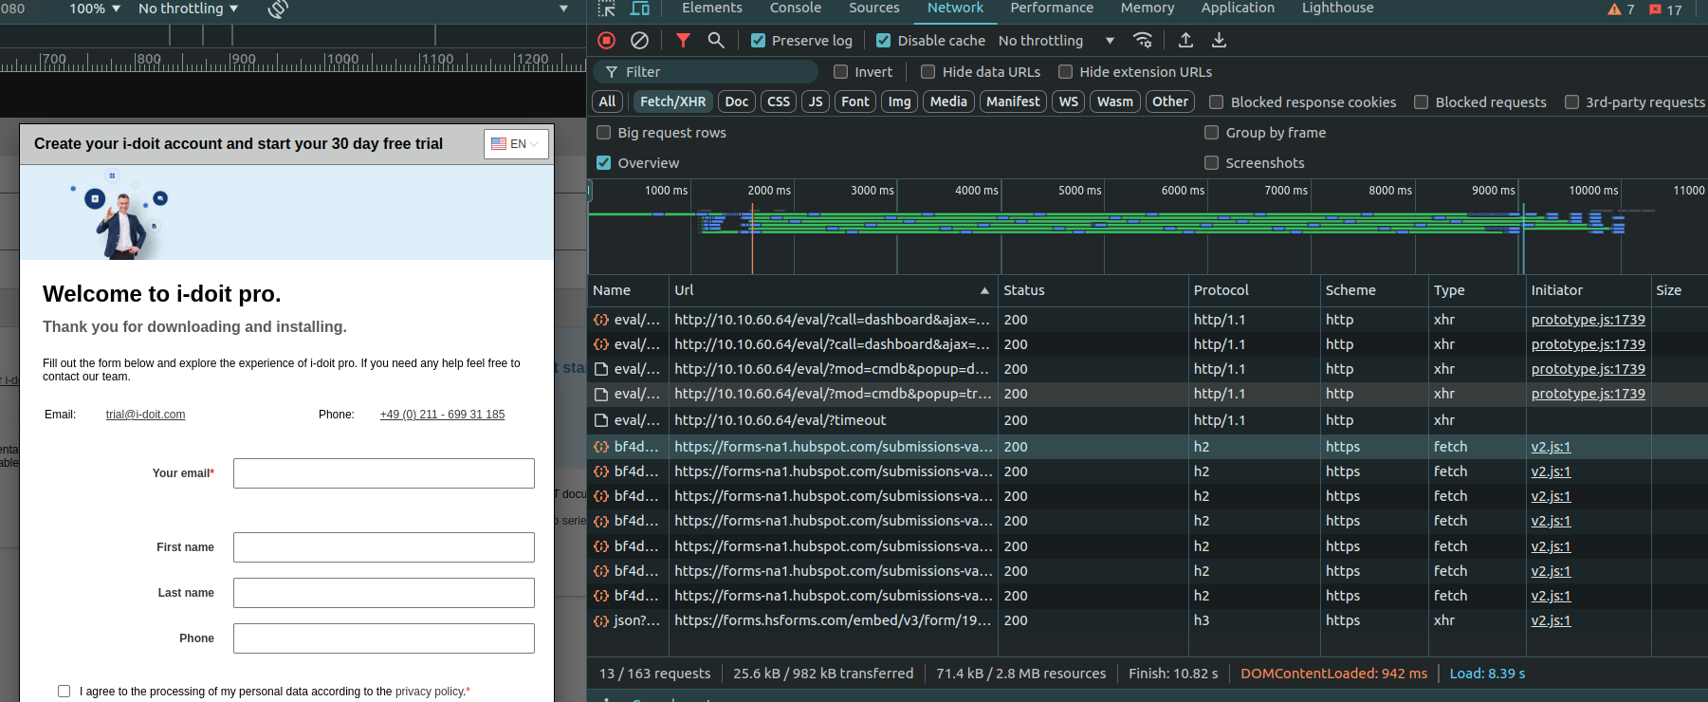This screenshot has height=702, width=1708.
Task: Filter requests by Img type
Action: (899, 102)
